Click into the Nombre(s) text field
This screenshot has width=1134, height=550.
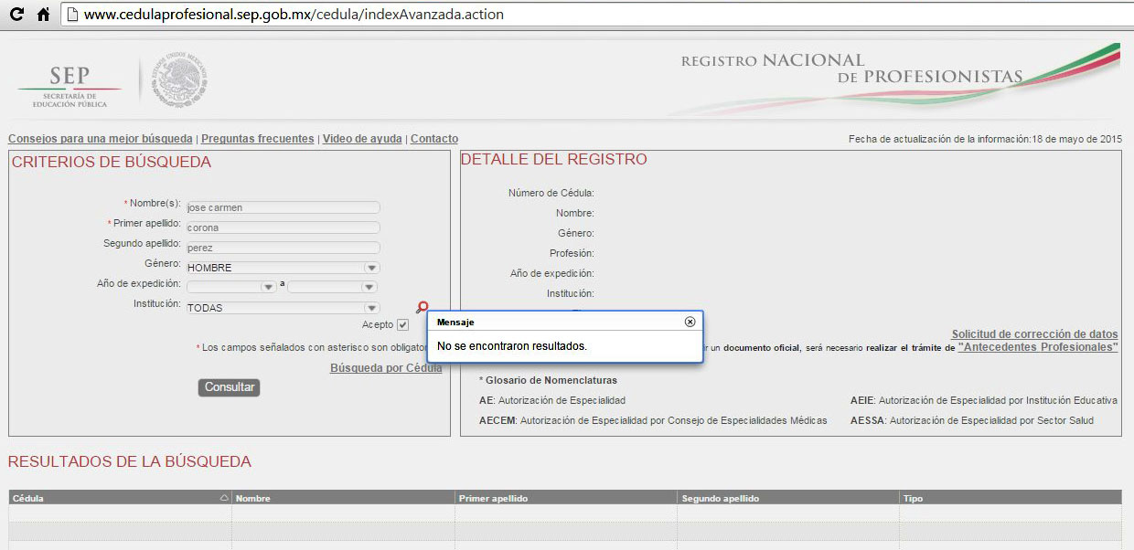(x=283, y=207)
